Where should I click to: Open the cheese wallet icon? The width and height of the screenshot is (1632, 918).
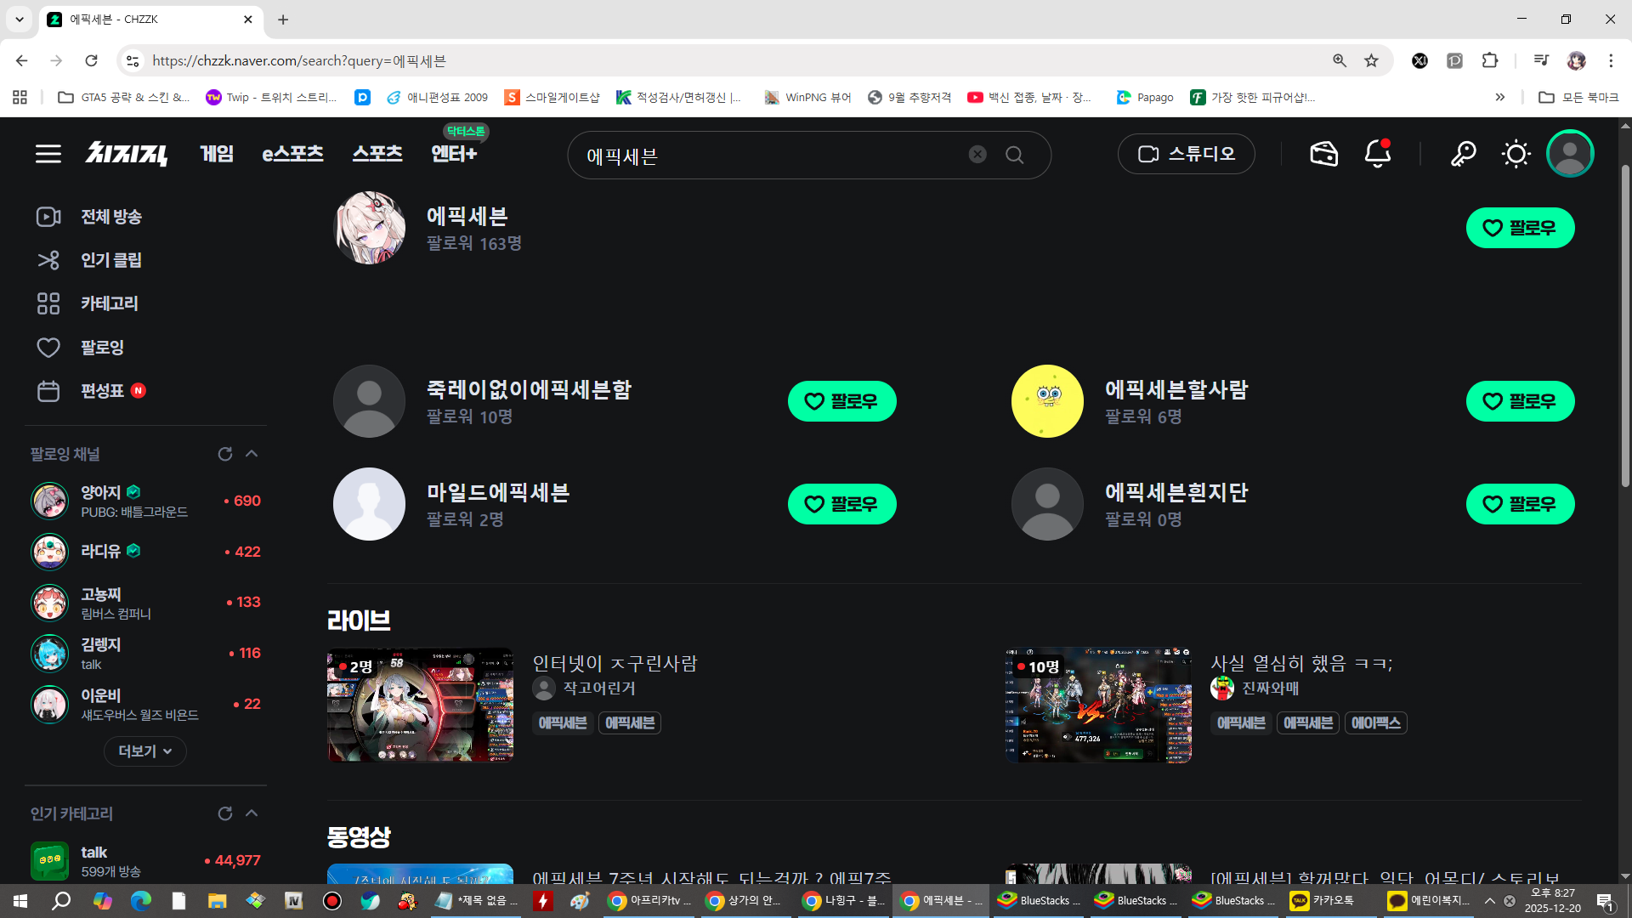[x=1323, y=154]
